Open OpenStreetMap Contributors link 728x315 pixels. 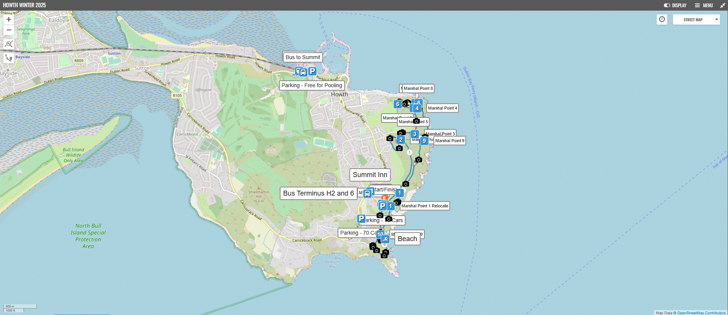701,313
